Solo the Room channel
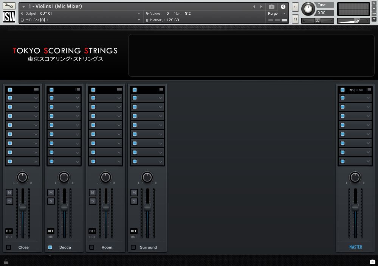Image resolution: width=378 pixels, height=266 pixels. 93,201
